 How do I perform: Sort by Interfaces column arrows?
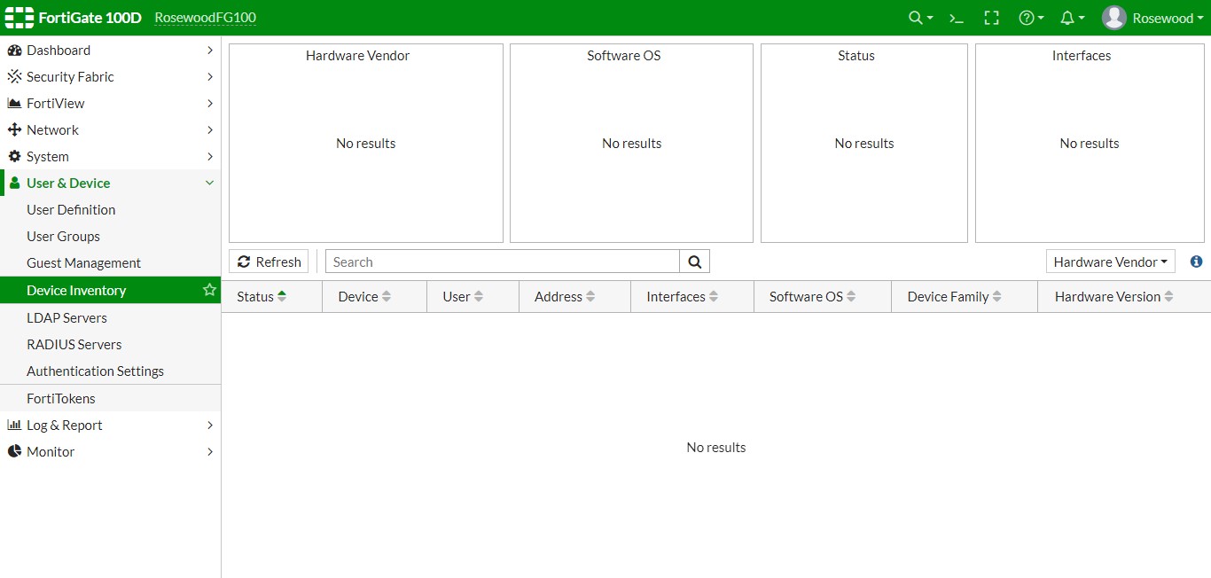click(x=714, y=297)
